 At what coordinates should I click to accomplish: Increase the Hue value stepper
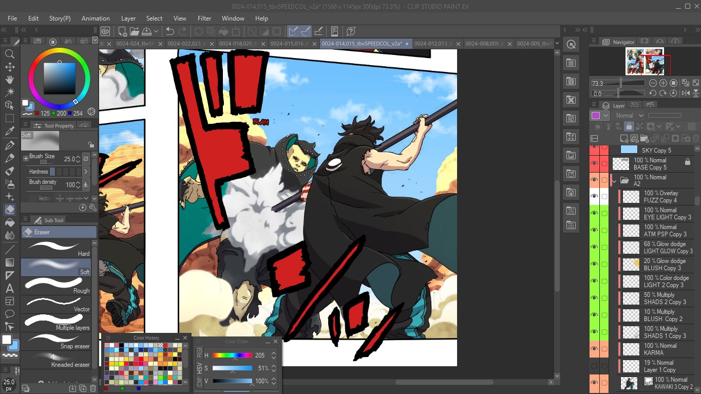click(274, 353)
